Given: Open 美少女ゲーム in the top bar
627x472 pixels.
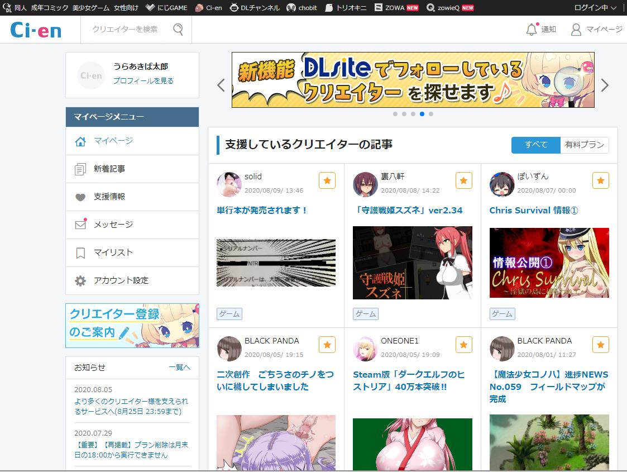Looking at the screenshot, I should tap(91, 8).
